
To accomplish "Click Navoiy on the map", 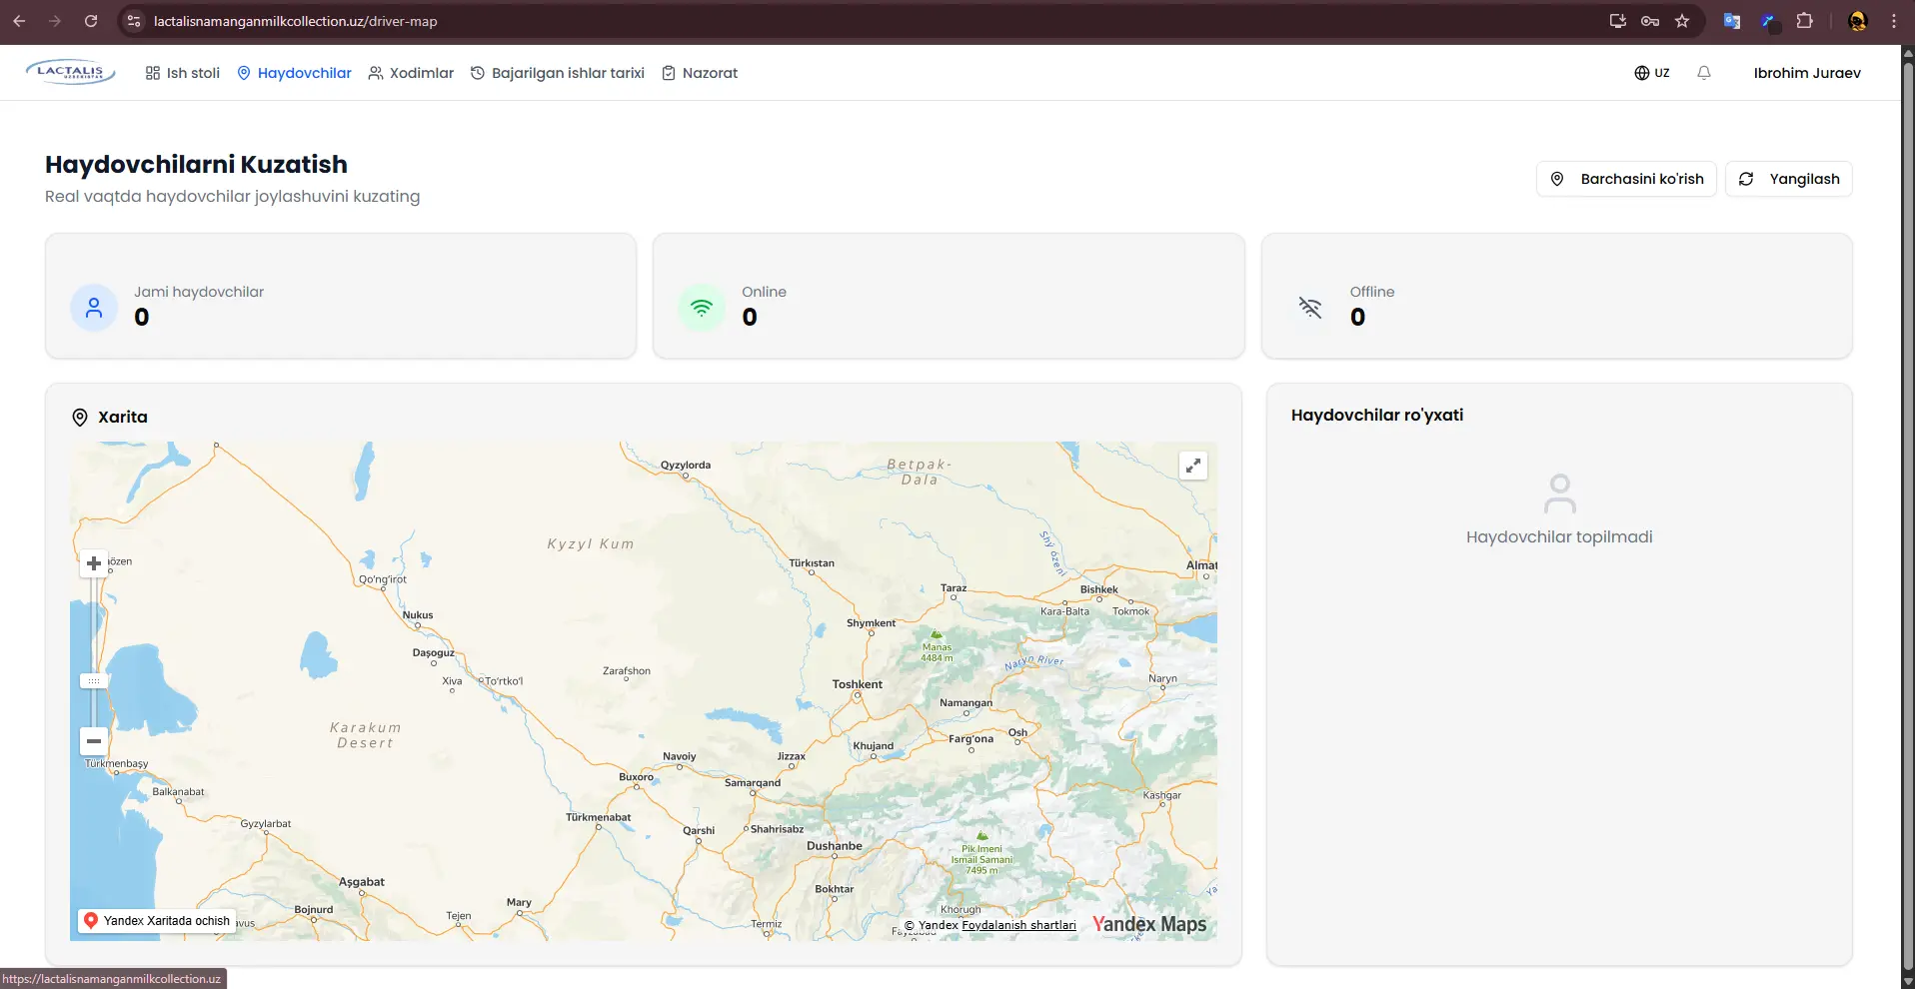I will (x=680, y=757).
